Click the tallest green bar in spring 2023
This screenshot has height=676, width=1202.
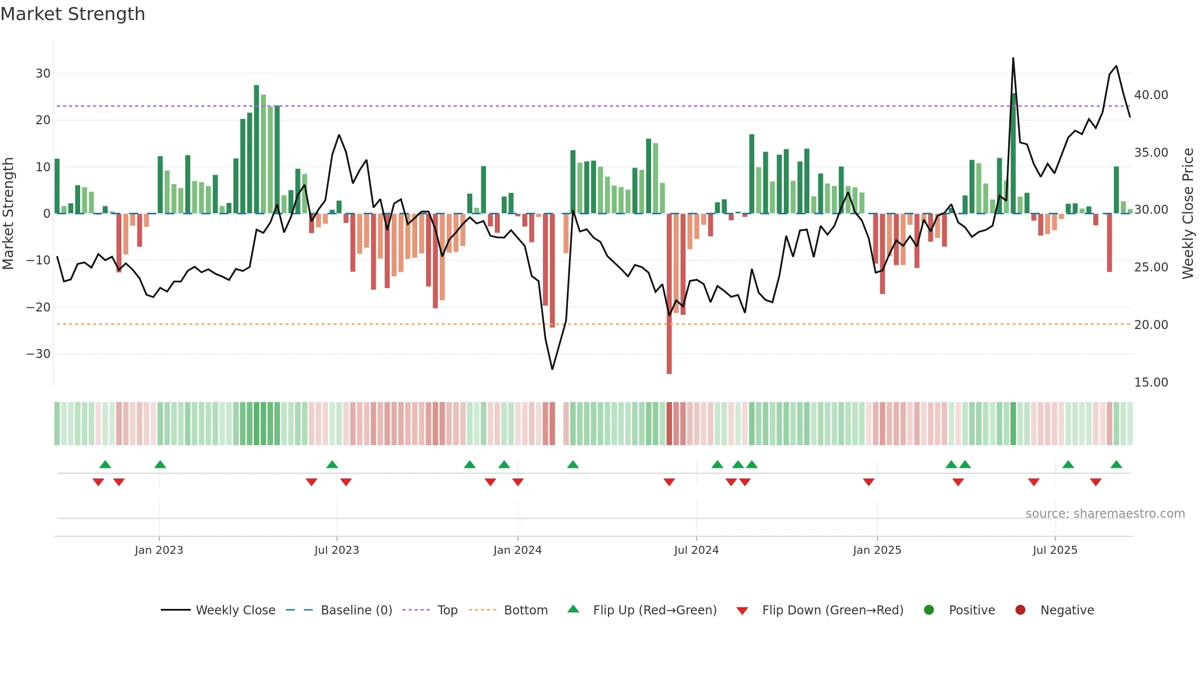[256, 149]
